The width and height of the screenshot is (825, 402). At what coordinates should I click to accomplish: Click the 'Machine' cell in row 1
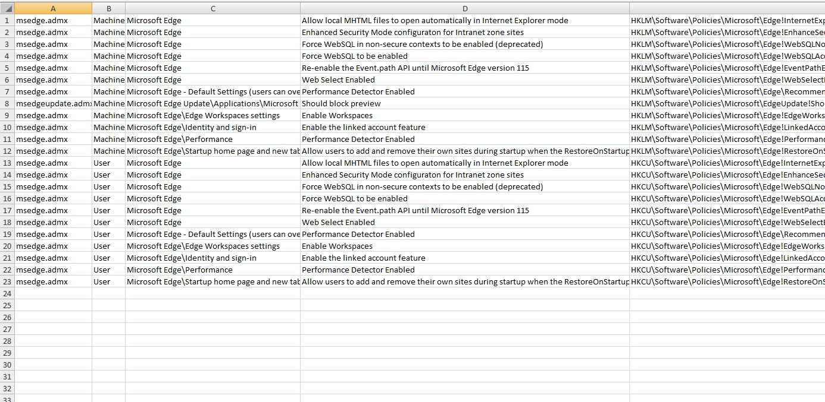(x=109, y=20)
